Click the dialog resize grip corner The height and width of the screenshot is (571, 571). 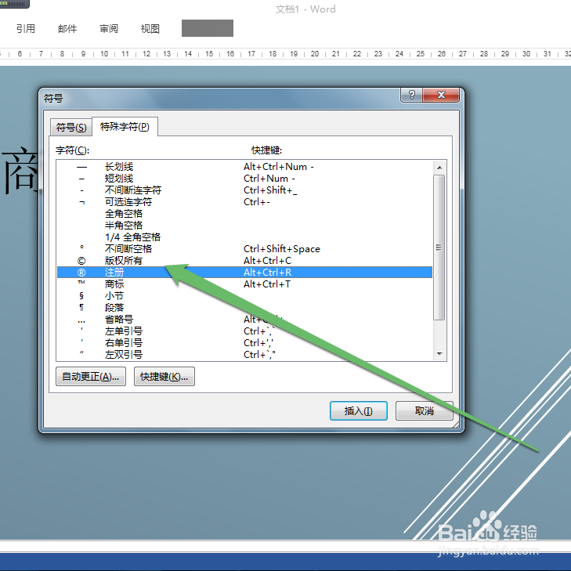coord(456,425)
